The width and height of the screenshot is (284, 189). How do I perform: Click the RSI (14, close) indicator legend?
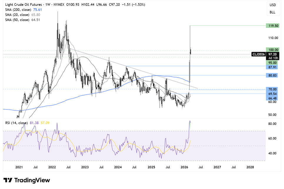[16, 123]
